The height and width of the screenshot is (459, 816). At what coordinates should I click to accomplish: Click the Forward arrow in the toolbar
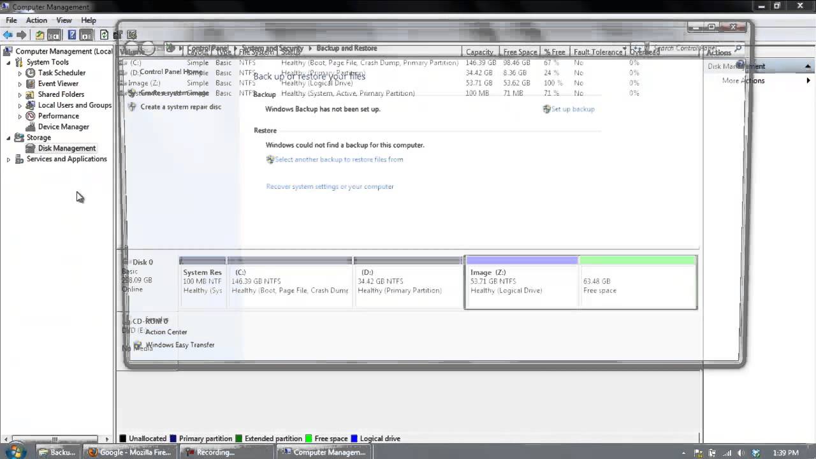[22, 35]
